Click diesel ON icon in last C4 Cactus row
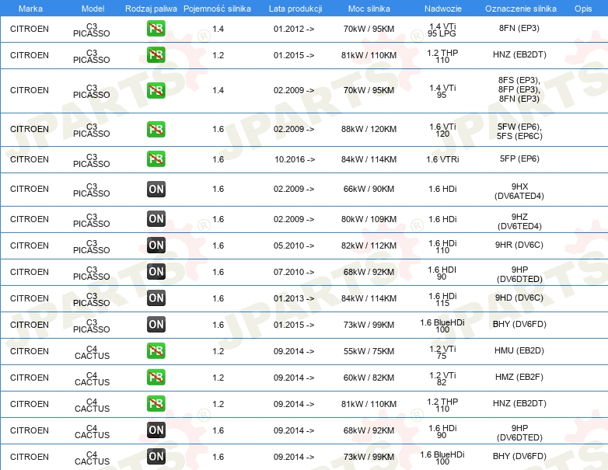 tap(155, 457)
